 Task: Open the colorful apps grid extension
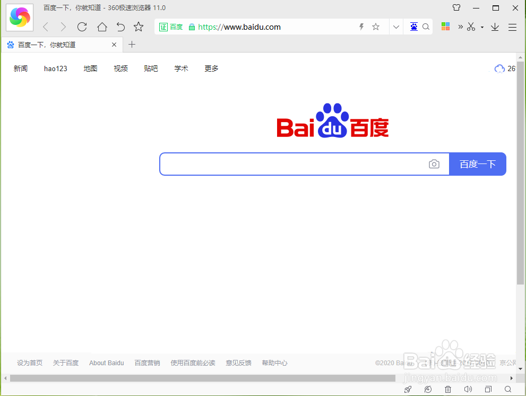pos(445,27)
